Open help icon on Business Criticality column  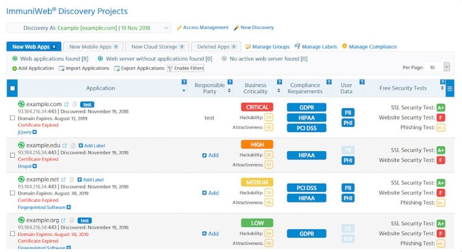pyautogui.click(x=280, y=82)
